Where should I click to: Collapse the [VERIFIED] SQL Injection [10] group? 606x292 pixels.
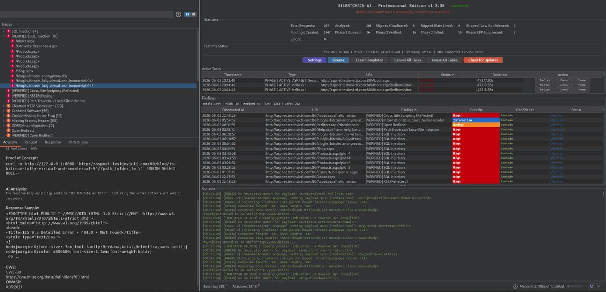(4, 36)
